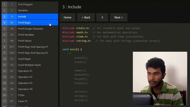Click the '3 : Include' title
Viewport: 190px width, 107px height.
tap(72, 7)
